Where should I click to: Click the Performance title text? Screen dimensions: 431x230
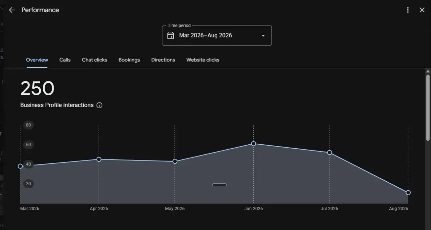pos(40,10)
